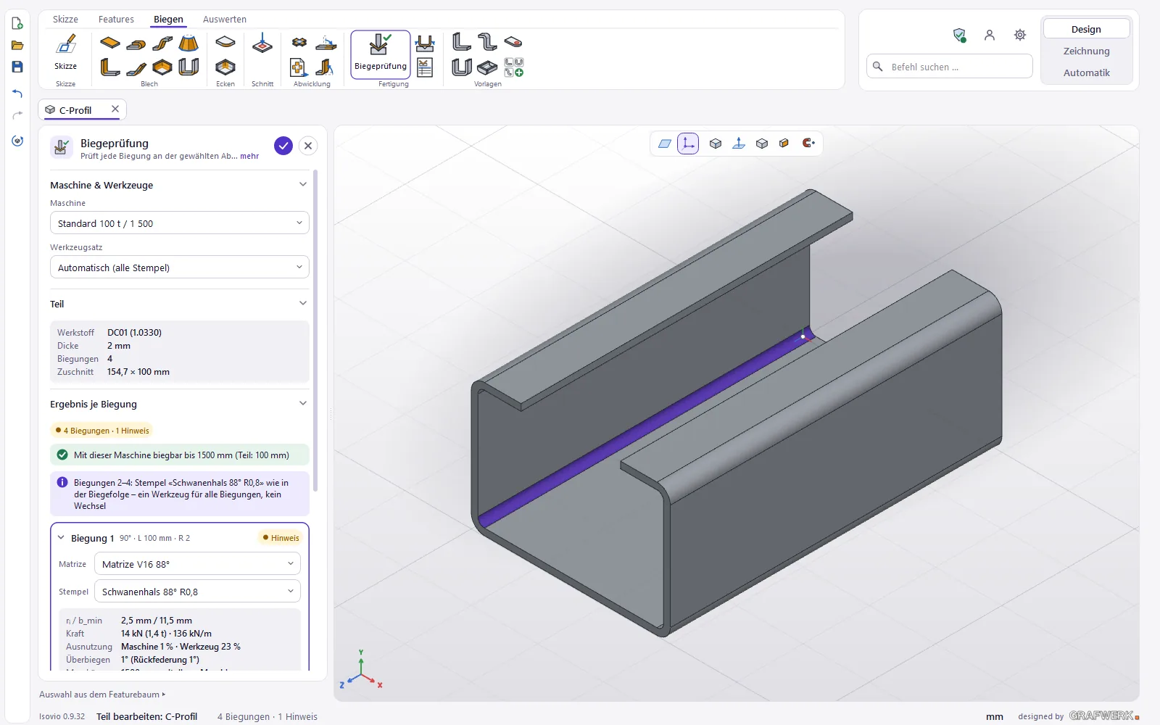Click the 'mehr' link in description

(x=249, y=156)
